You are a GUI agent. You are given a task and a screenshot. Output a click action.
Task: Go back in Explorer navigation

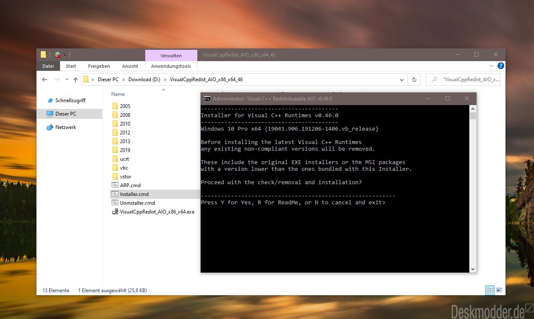(x=45, y=80)
